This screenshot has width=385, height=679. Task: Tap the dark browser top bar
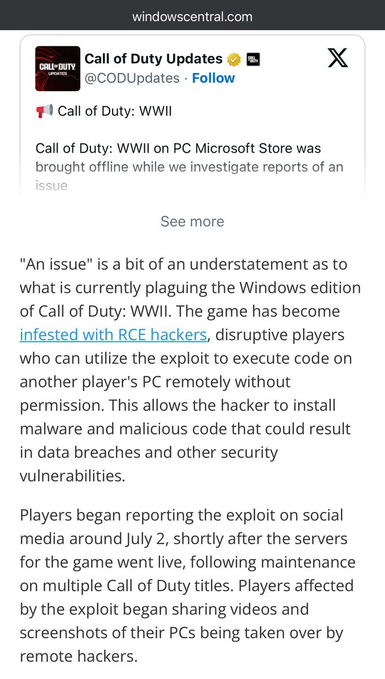click(192, 15)
